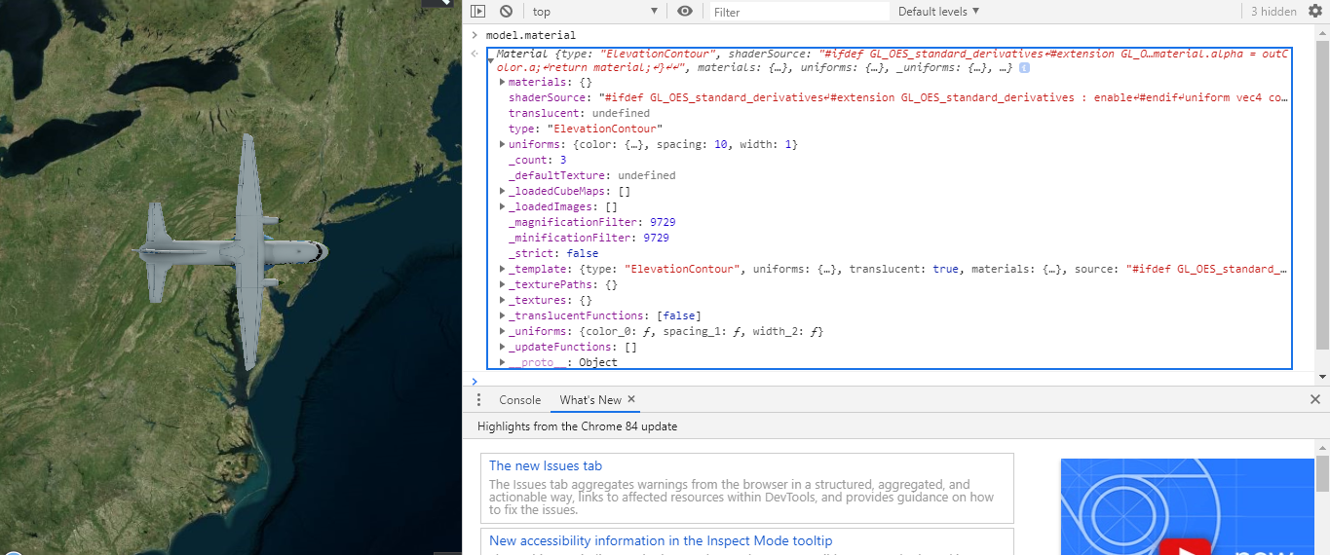The image size is (1330, 555).
Task: Click the model.material command line
Action: coord(530,35)
